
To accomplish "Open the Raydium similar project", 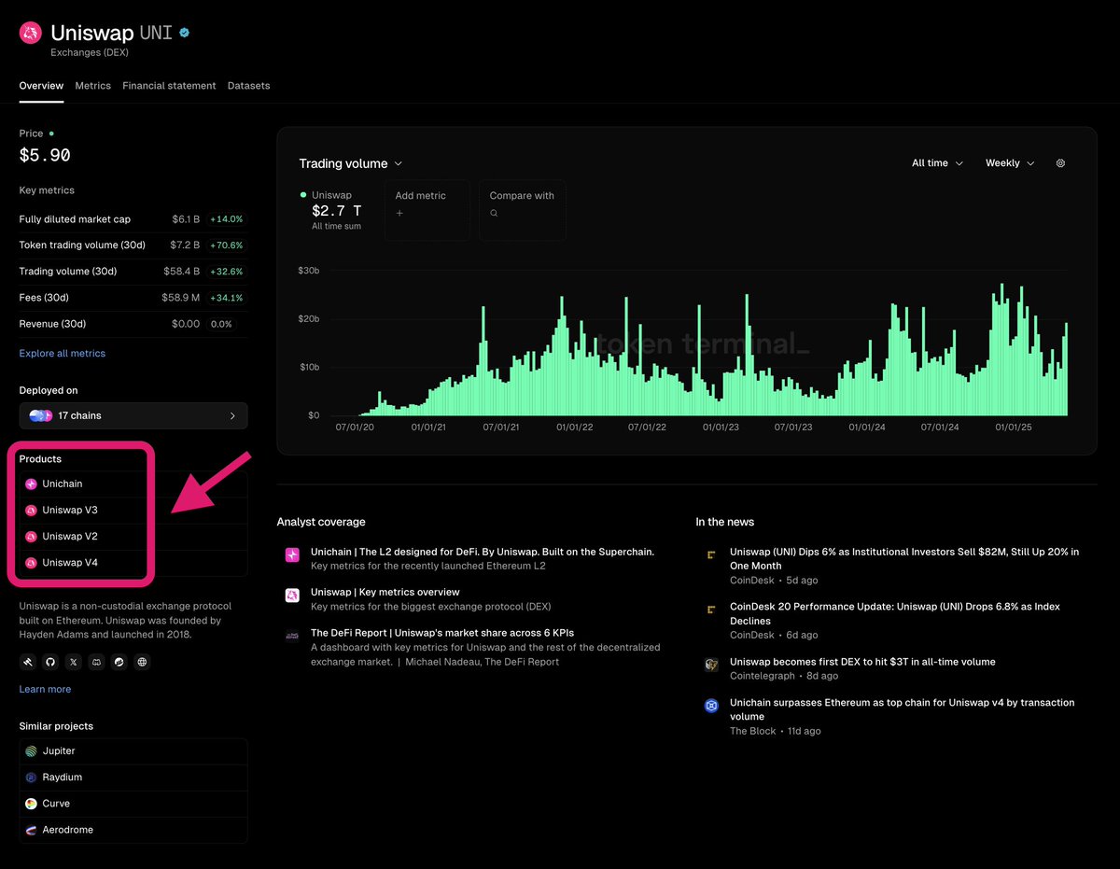I will 133,778.
